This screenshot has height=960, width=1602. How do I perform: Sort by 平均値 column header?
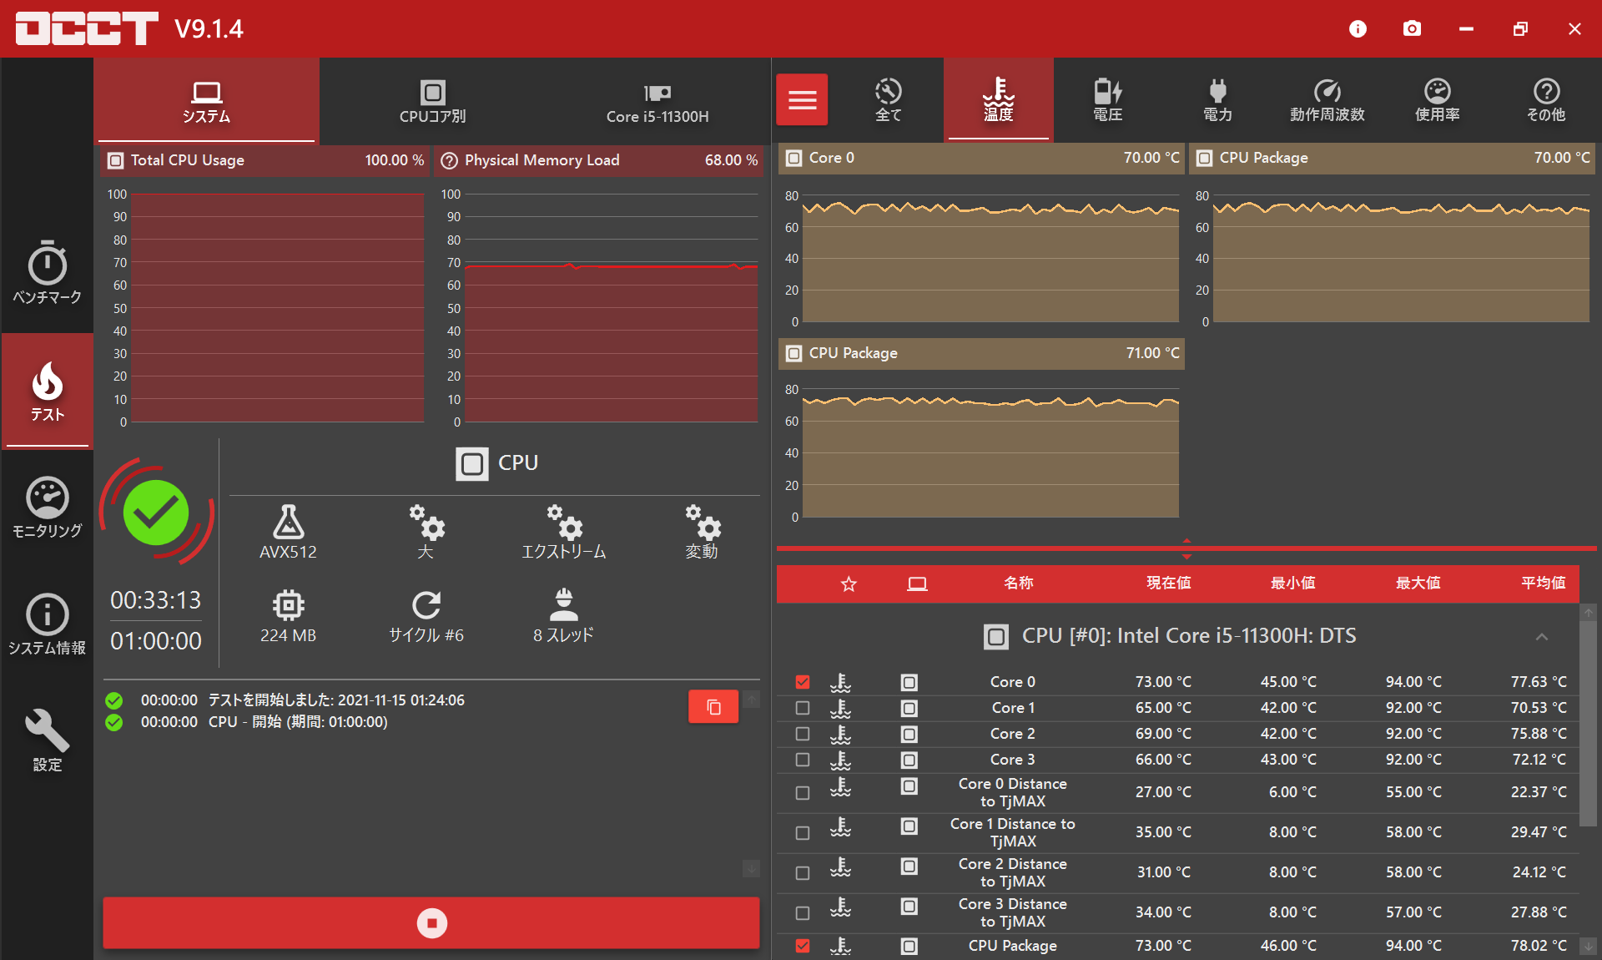coord(1544,584)
